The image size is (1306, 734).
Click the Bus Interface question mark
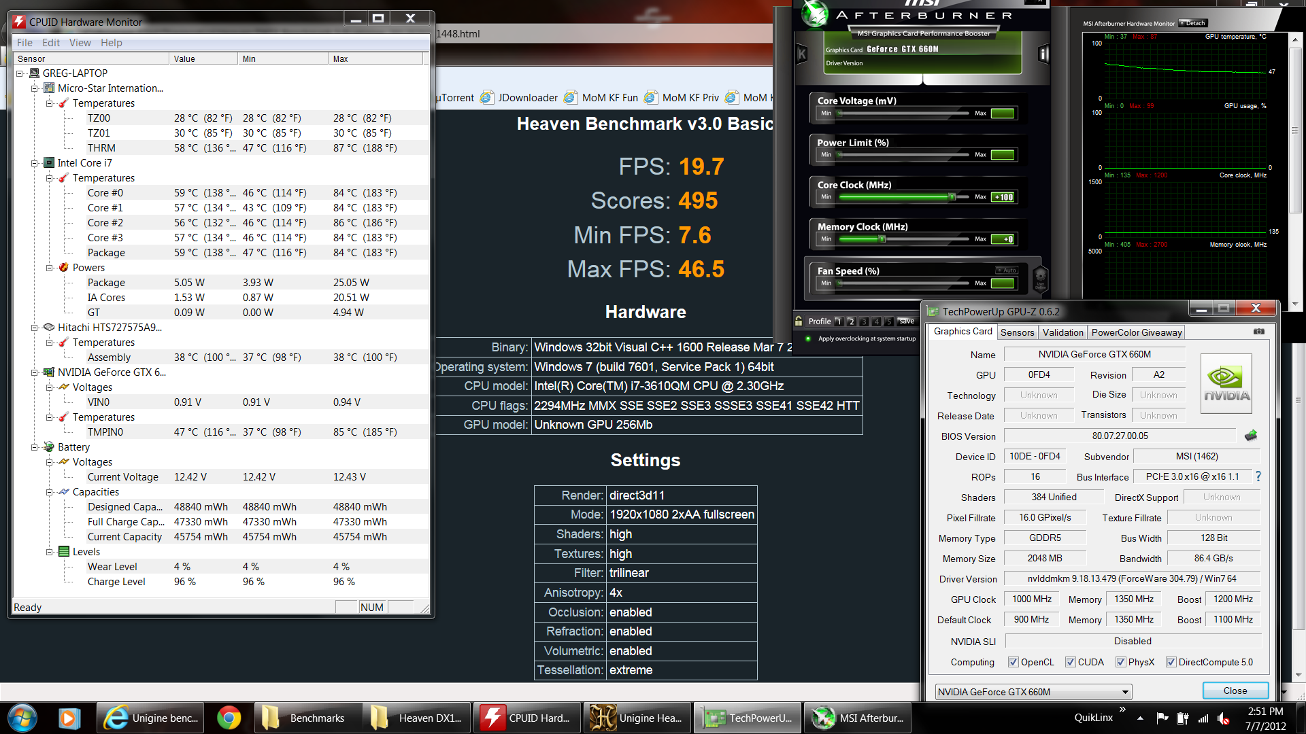click(1258, 476)
